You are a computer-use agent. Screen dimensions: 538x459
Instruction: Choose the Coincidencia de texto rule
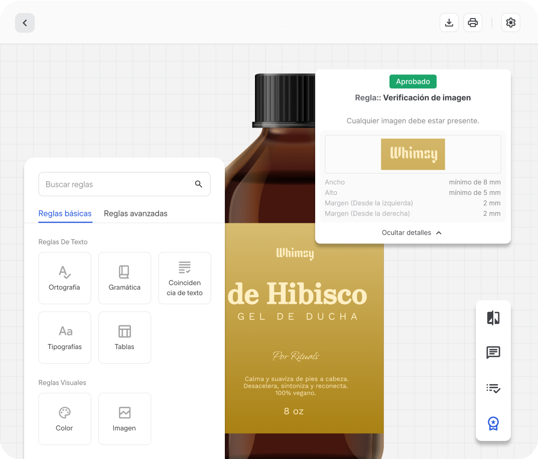tap(185, 278)
